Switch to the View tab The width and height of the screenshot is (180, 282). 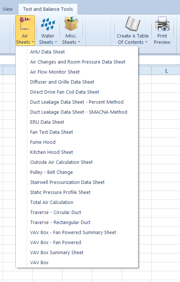[x=8, y=9]
